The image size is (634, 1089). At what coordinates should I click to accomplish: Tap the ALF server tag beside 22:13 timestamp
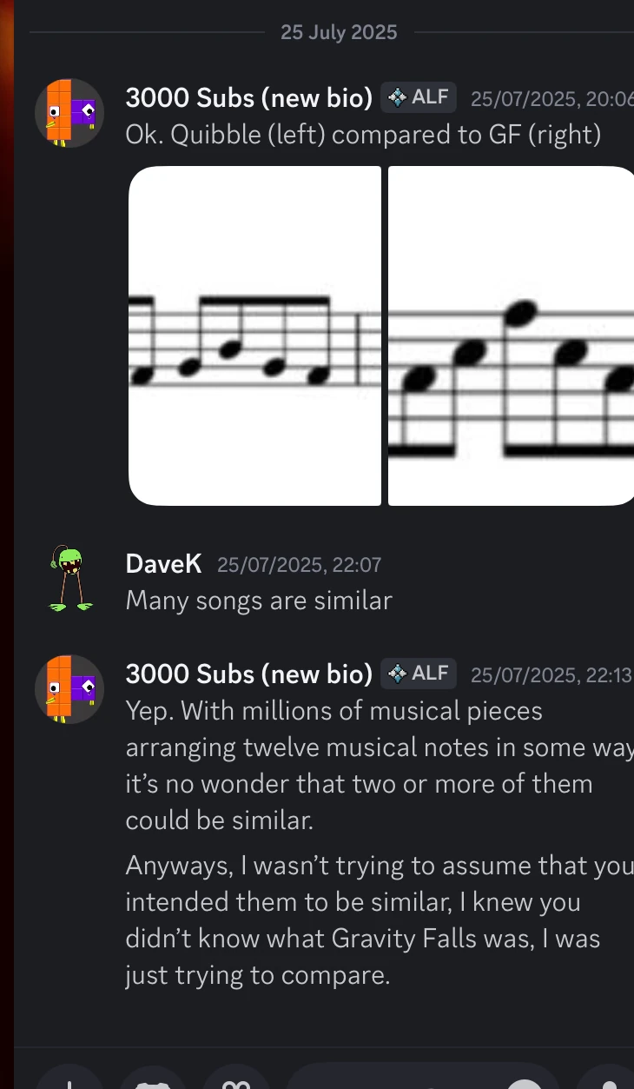pos(419,674)
